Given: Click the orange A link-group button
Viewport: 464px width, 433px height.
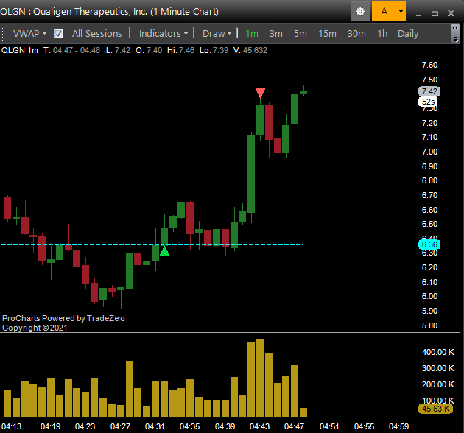Looking at the screenshot, I should (x=384, y=12).
